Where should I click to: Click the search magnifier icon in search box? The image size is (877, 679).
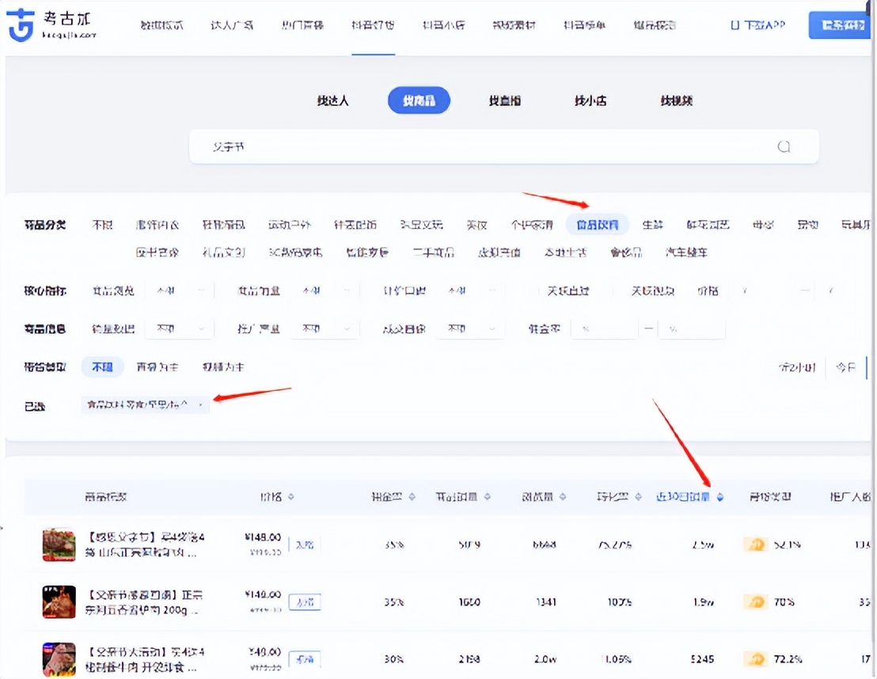click(784, 146)
